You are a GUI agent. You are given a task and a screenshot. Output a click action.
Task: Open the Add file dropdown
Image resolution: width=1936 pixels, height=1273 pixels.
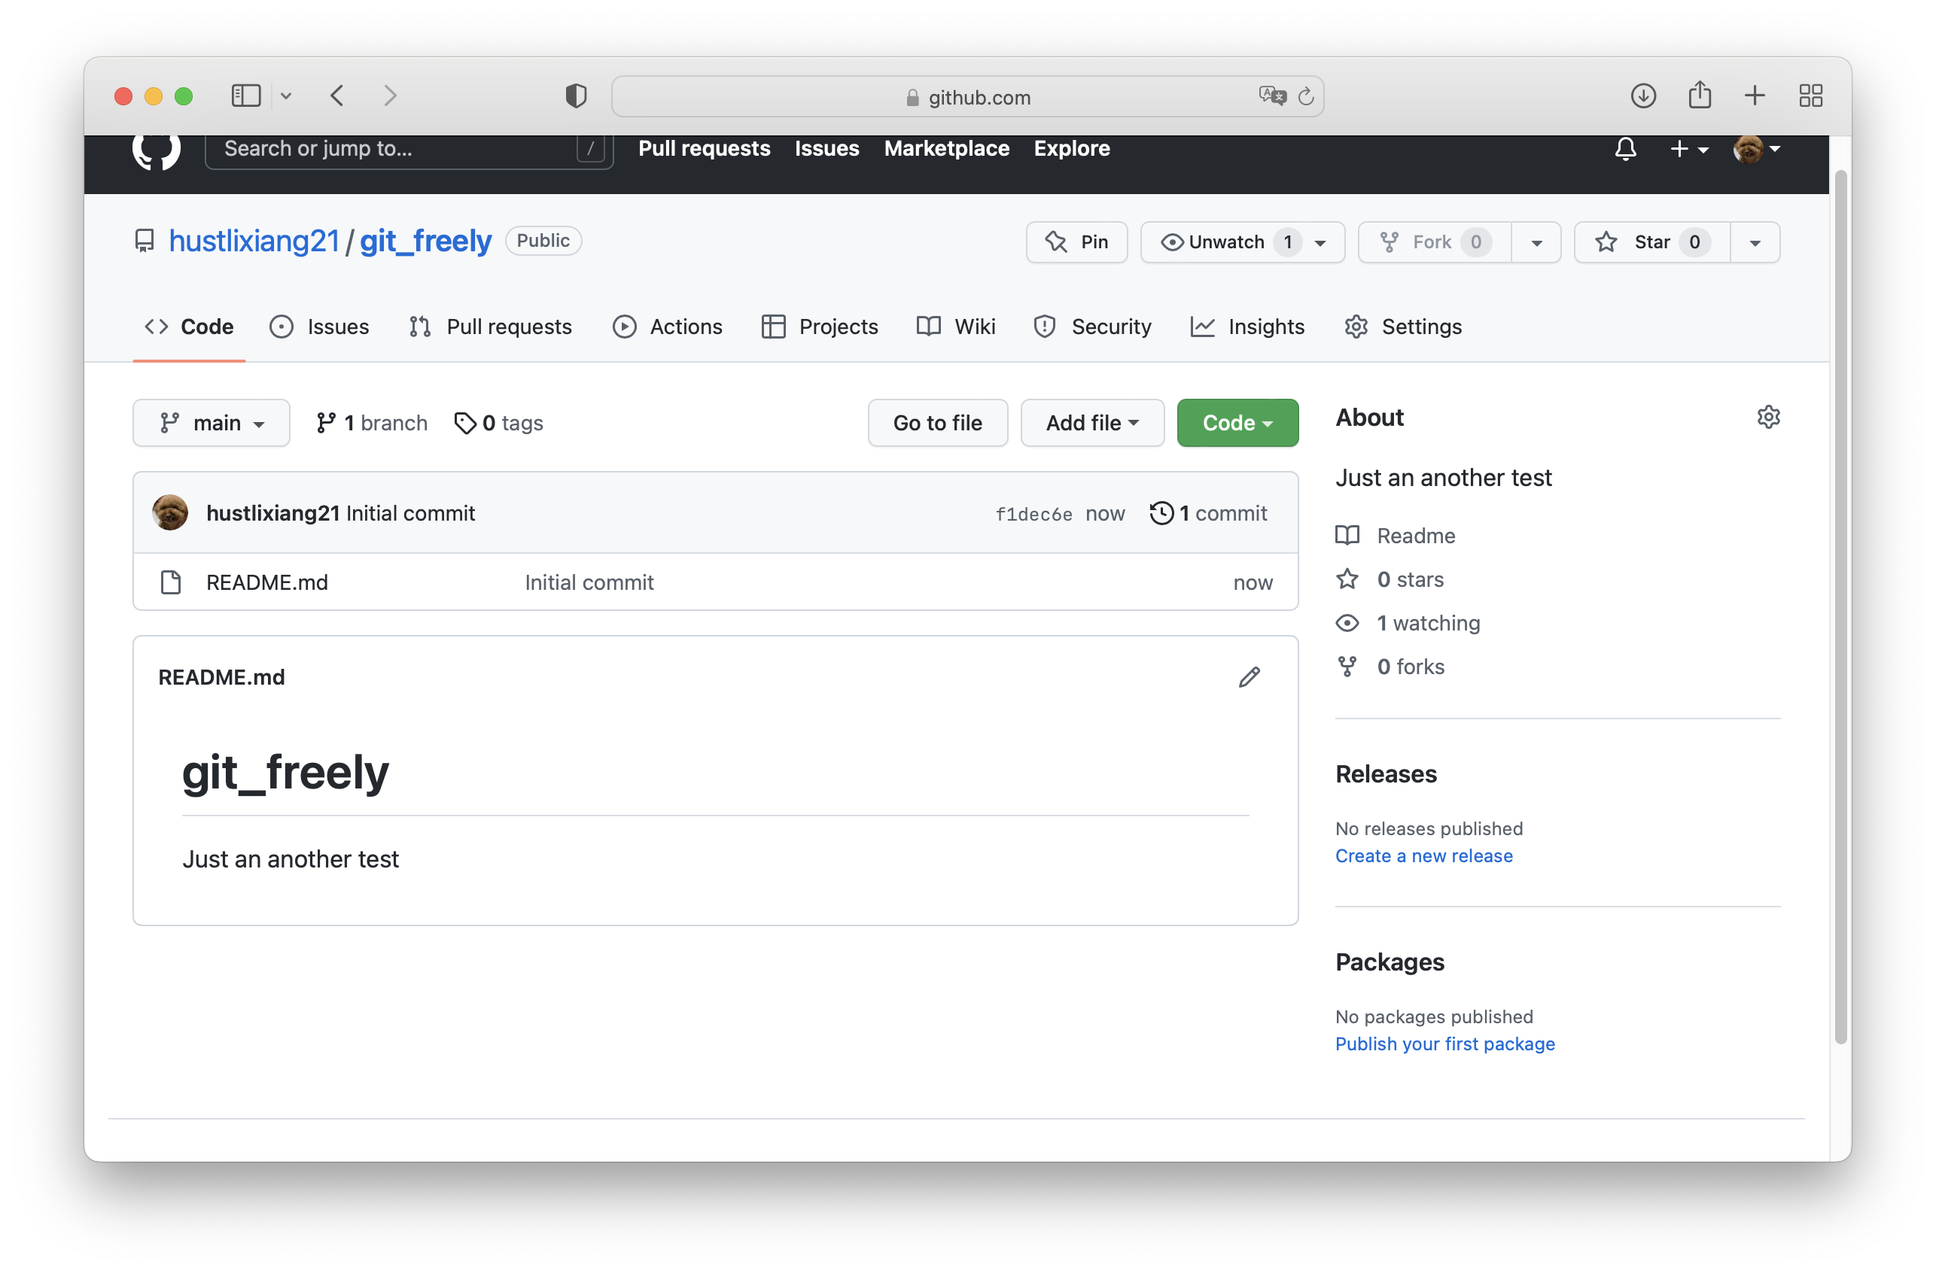tap(1091, 423)
